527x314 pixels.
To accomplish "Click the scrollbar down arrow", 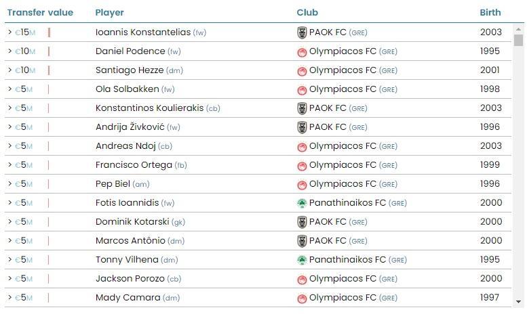I will (519, 302).
